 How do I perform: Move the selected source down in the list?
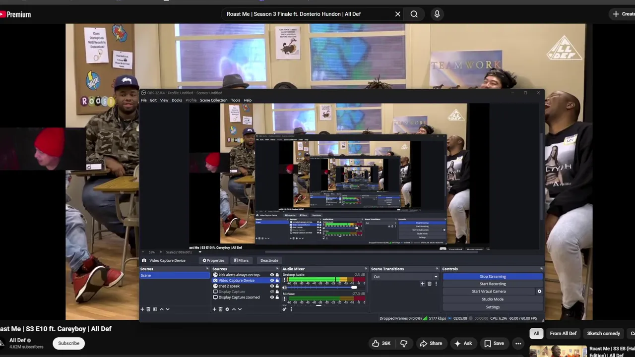tap(240, 309)
